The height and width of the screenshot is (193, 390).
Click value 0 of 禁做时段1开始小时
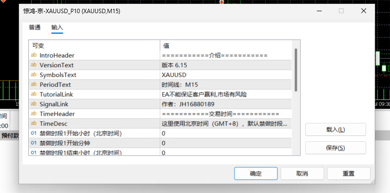pos(226,134)
